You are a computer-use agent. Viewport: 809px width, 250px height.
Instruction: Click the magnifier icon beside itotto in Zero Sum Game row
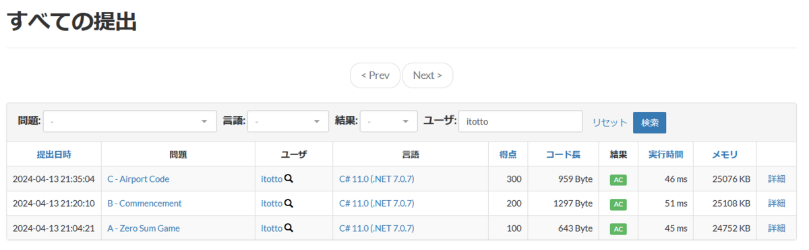tap(289, 228)
